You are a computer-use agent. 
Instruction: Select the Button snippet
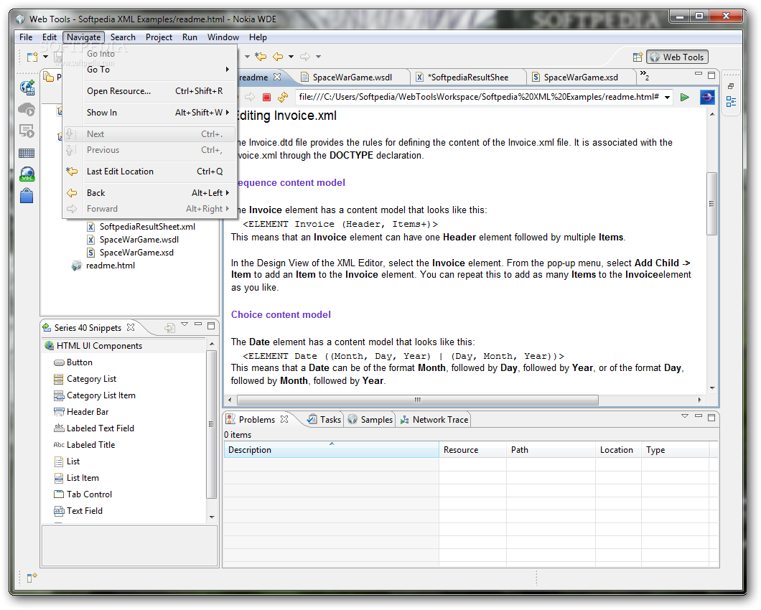pos(80,362)
